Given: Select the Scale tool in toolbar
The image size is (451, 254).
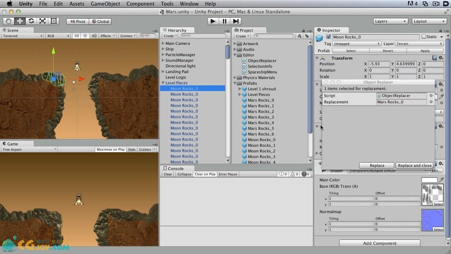Looking at the screenshot, I should 42,21.
